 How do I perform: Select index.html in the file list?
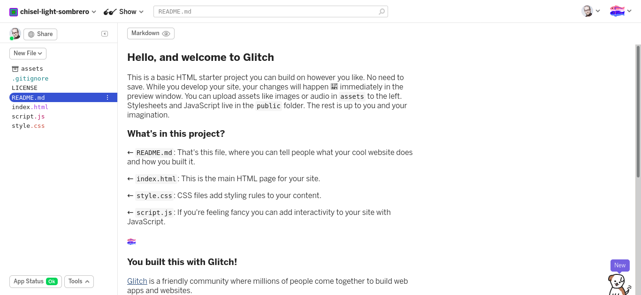(30, 107)
